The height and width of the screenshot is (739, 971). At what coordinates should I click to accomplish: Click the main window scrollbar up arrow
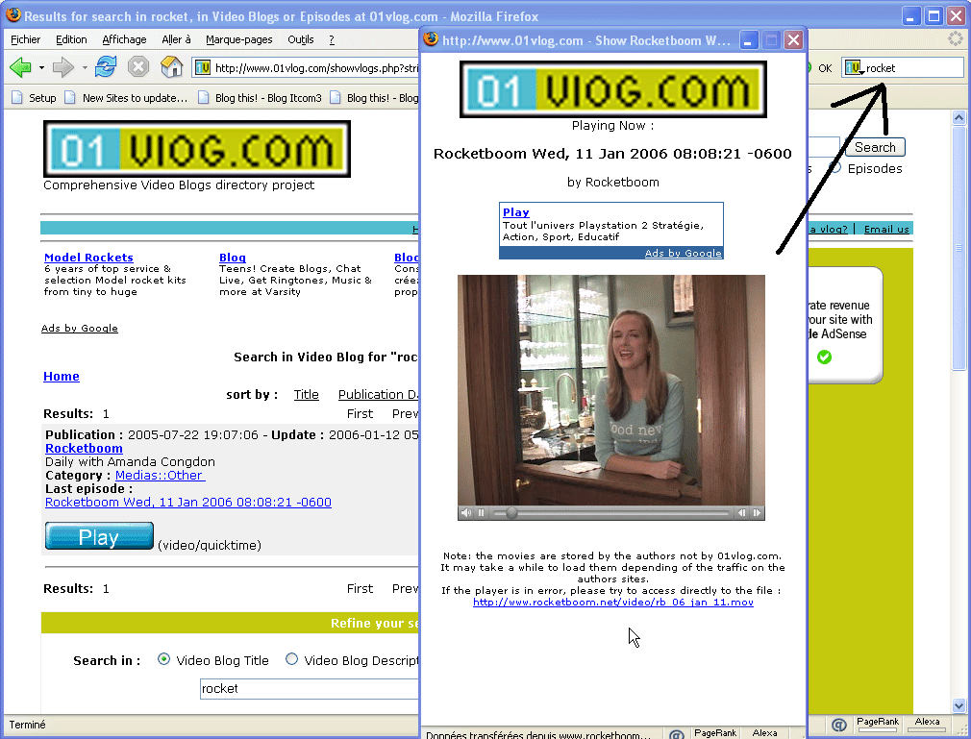pos(959,117)
